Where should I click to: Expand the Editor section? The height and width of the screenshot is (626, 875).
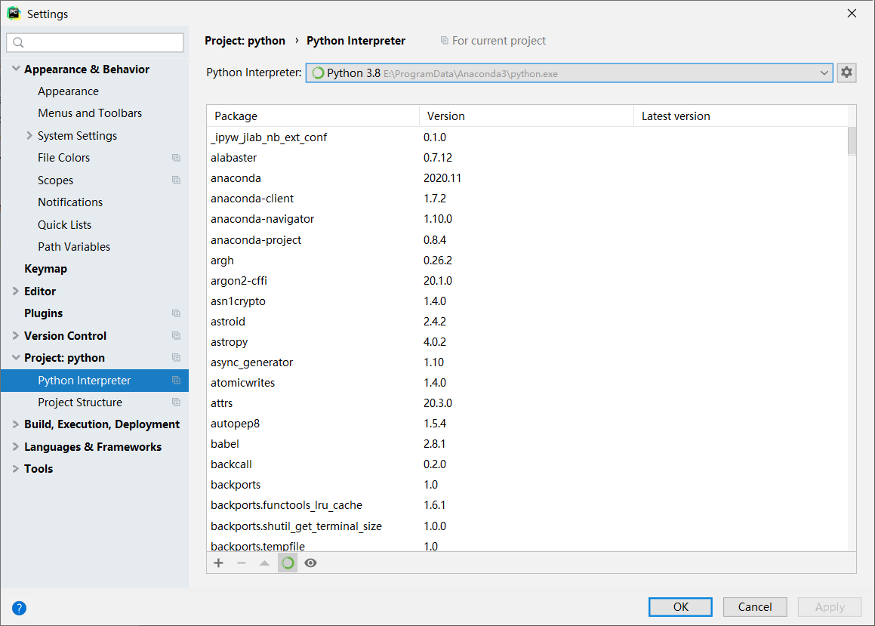click(16, 291)
